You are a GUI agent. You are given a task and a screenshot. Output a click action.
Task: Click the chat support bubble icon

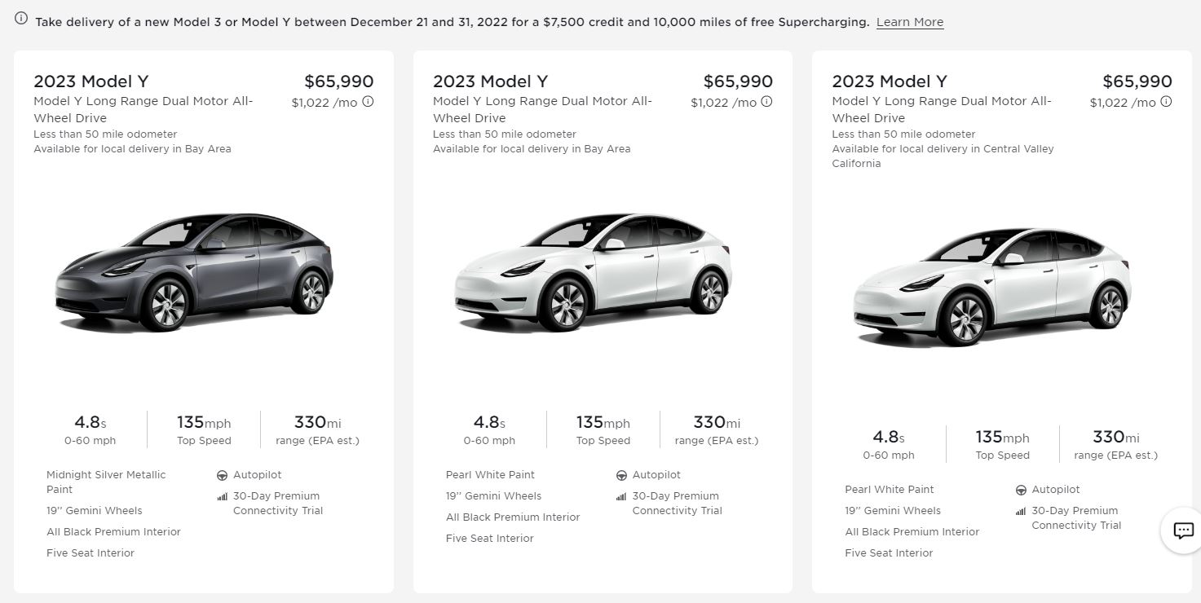click(1183, 530)
